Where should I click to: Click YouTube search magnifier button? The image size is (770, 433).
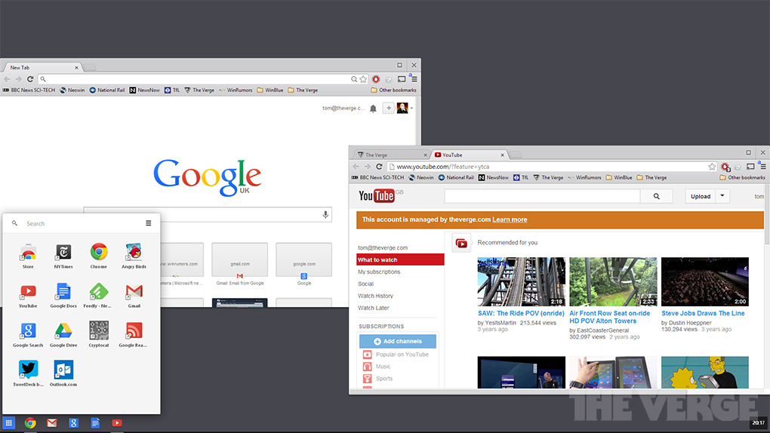pyautogui.click(x=657, y=196)
